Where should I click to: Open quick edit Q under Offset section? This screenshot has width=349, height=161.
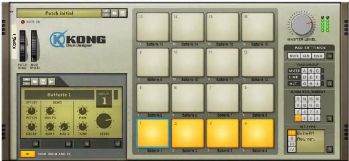pos(35,144)
